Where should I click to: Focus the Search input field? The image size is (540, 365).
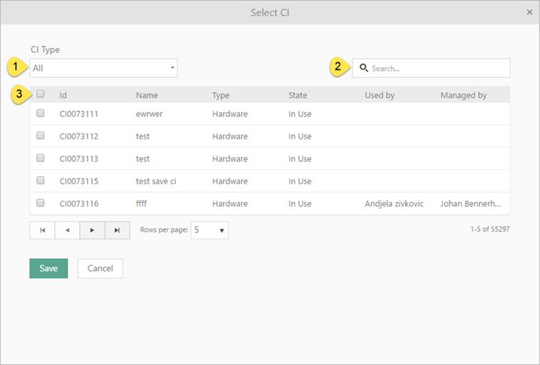pos(437,69)
